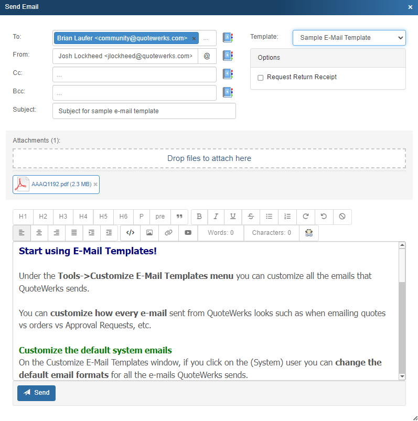This screenshot has width=418, height=421.
Task: Click the Options panel header
Action: click(x=328, y=58)
